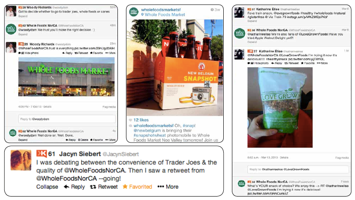355x200 pixels.
Task: Delete the 'Well done sir' tweet
Action: pyautogui.click(x=83, y=140)
